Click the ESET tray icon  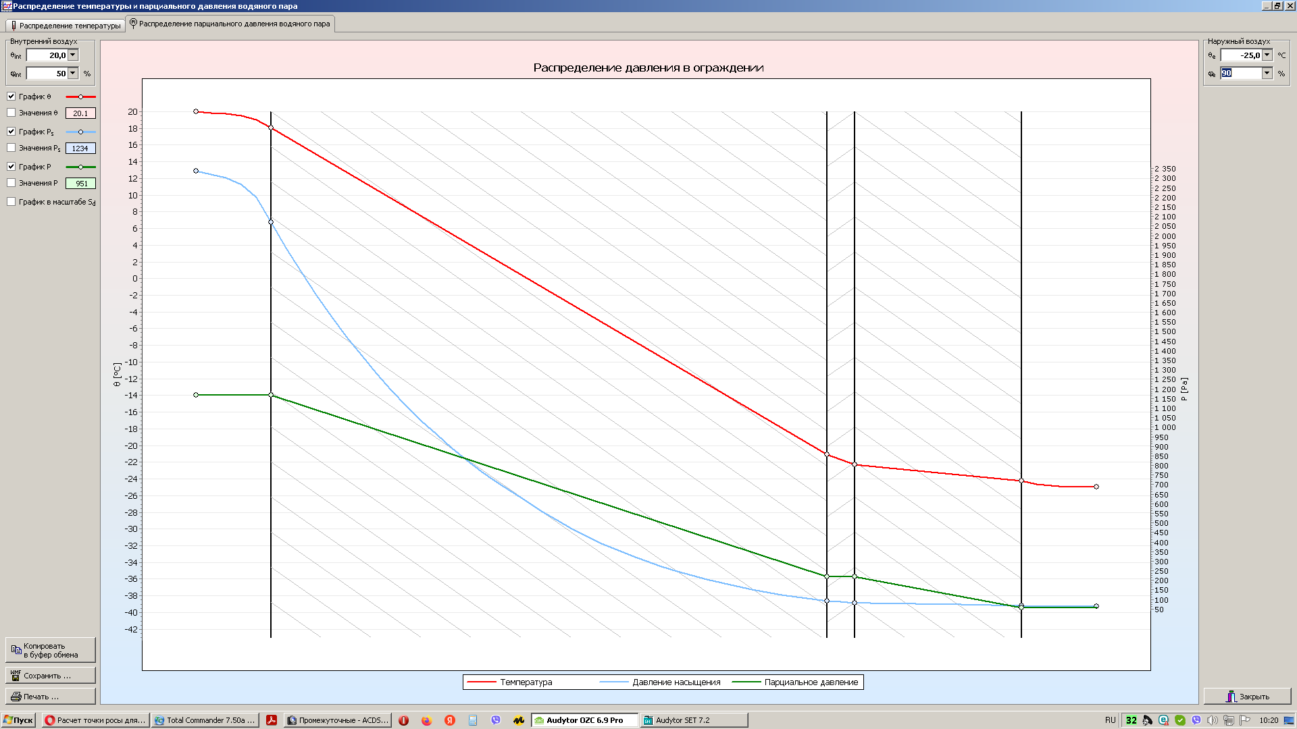click(x=1163, y=720)
